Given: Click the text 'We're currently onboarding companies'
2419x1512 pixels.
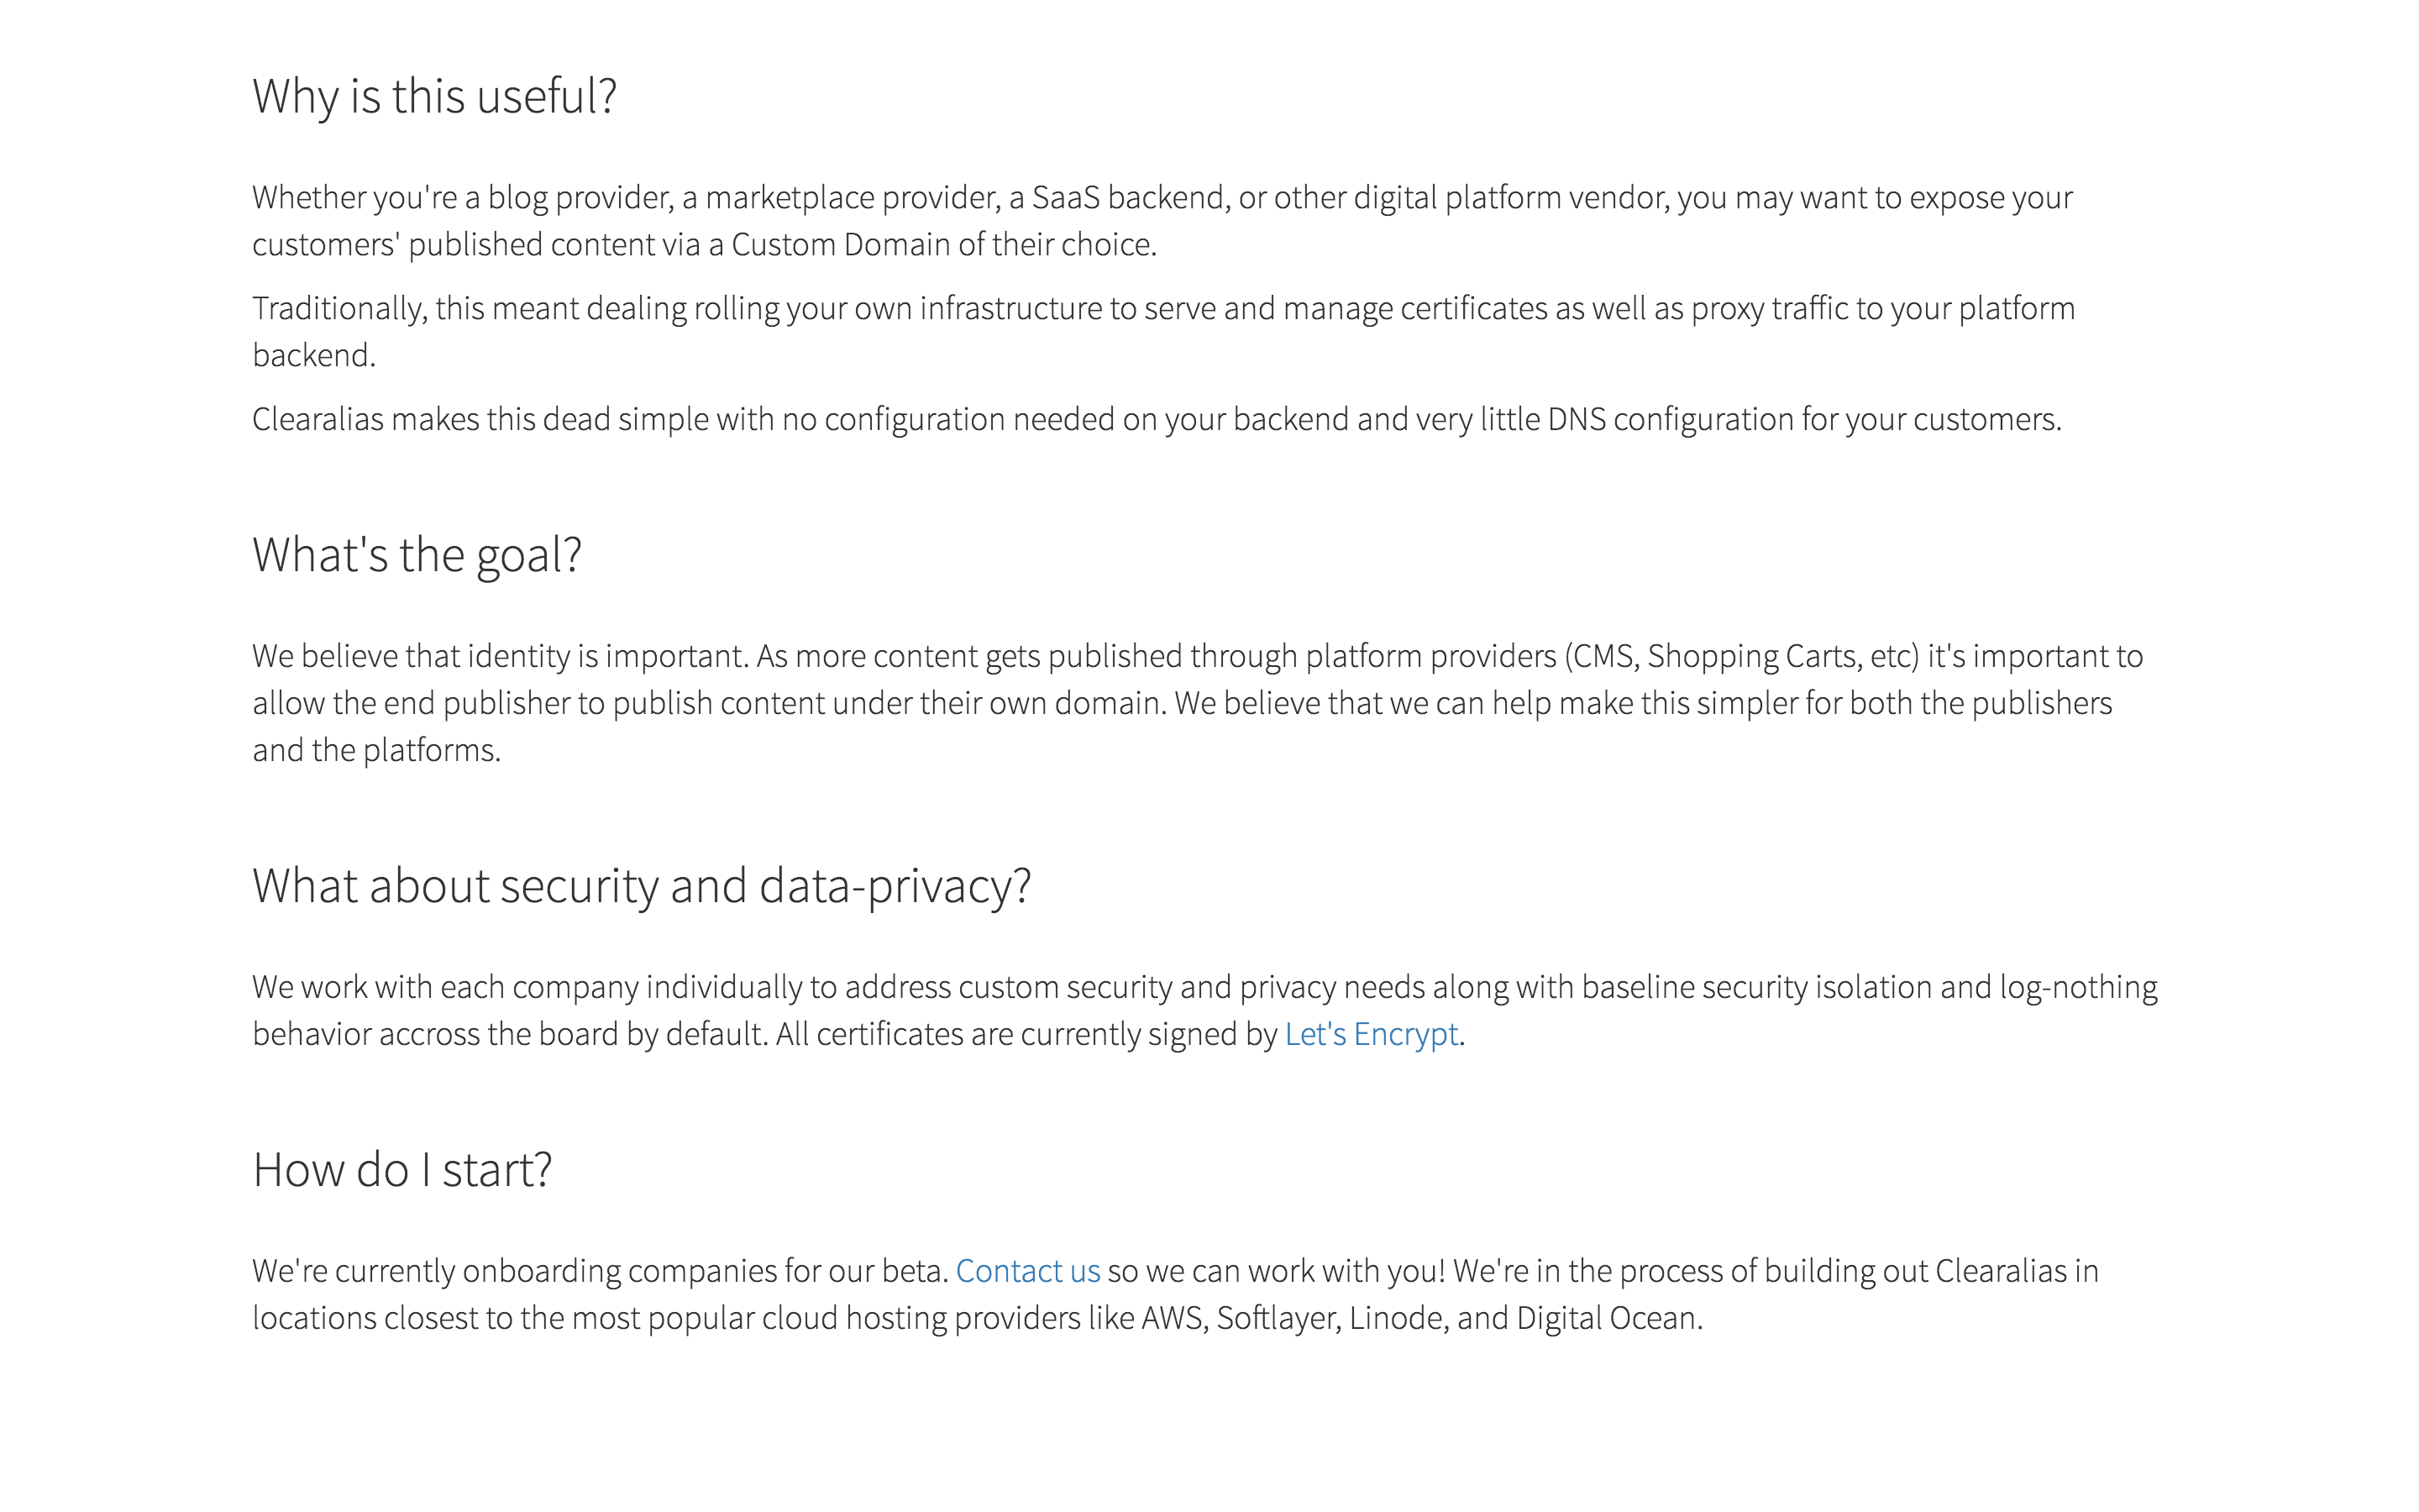Looking at the screenshot, I should coord(600,1271).
